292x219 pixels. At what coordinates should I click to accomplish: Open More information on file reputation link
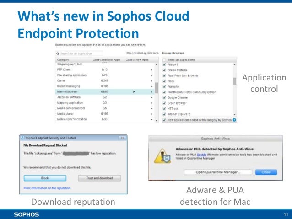[x=47, y=188]
